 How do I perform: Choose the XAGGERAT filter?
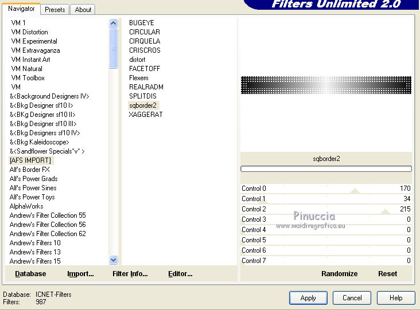[x=145, y=115]
